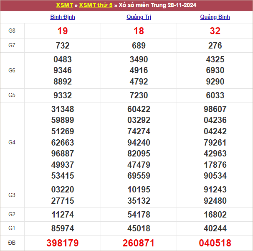
Task: Open the XSMT thứ 5 link
Action: click(96, 5)
